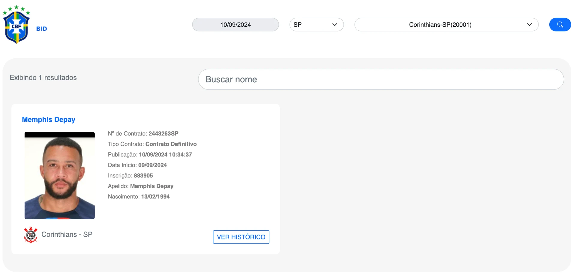Click the Exibindo 1 resultados text
Viewport: 576px width, 278px height.
43,78
